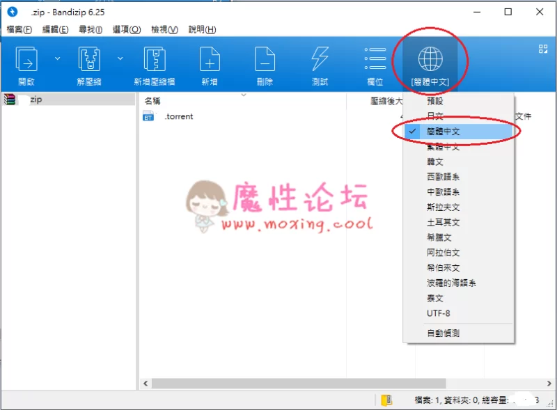Click the 解壓縮 (Extract) toolbar icon
This screenshot has width=557, height=410.
tap(89, 60)
